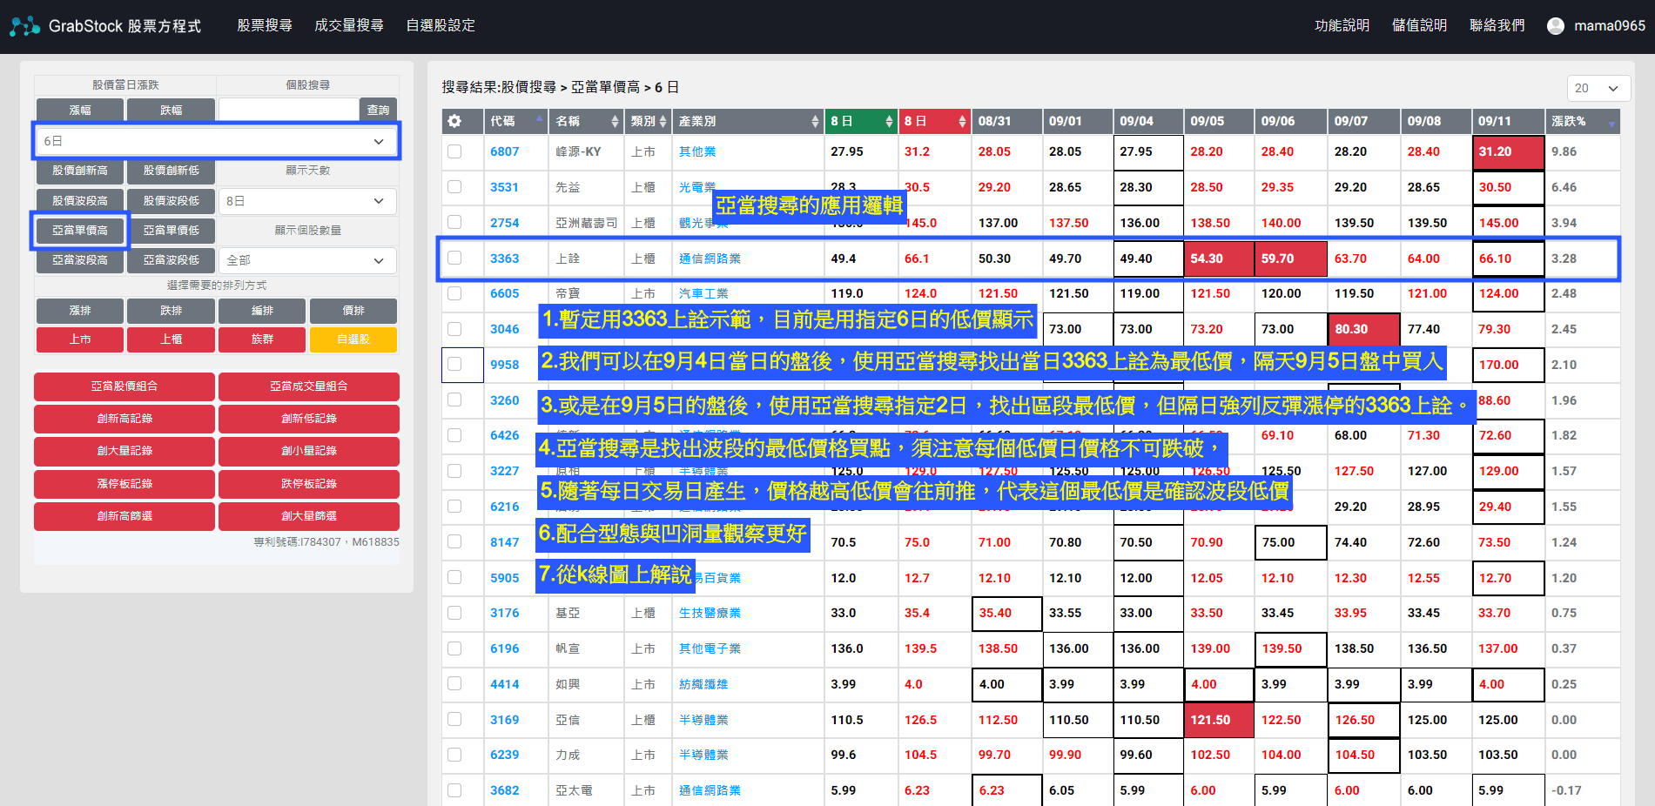Screen dimensions: 1655x806
Task: Sort by 跌排 button
Action: [x=171, y=311]
